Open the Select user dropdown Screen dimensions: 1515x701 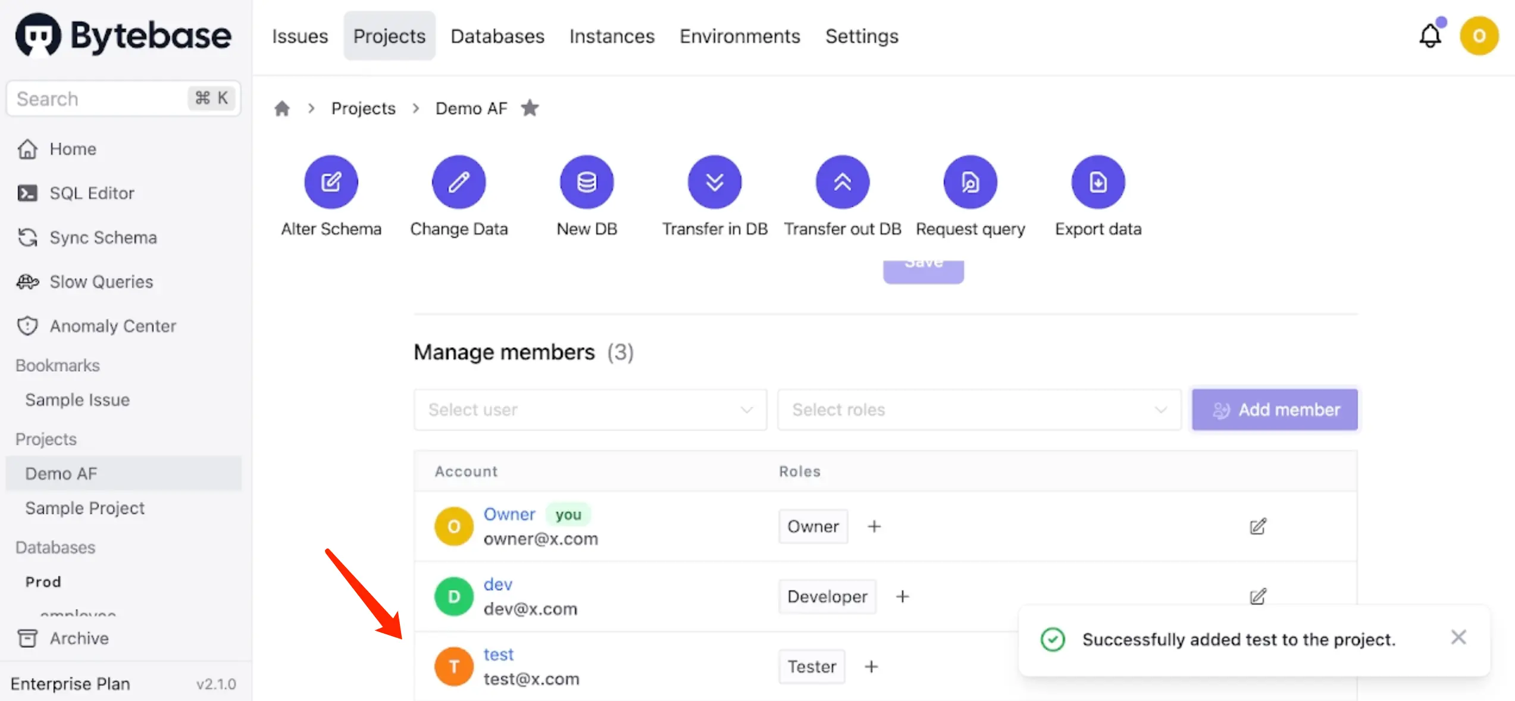click(590, 409)
